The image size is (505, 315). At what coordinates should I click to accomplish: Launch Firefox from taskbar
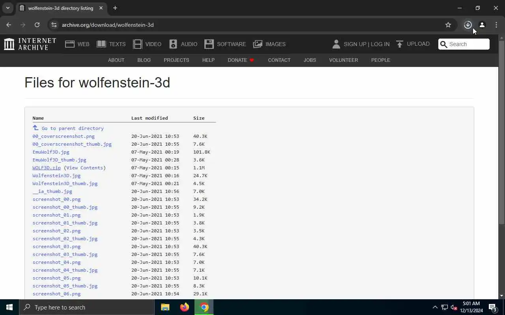[185, 307]
